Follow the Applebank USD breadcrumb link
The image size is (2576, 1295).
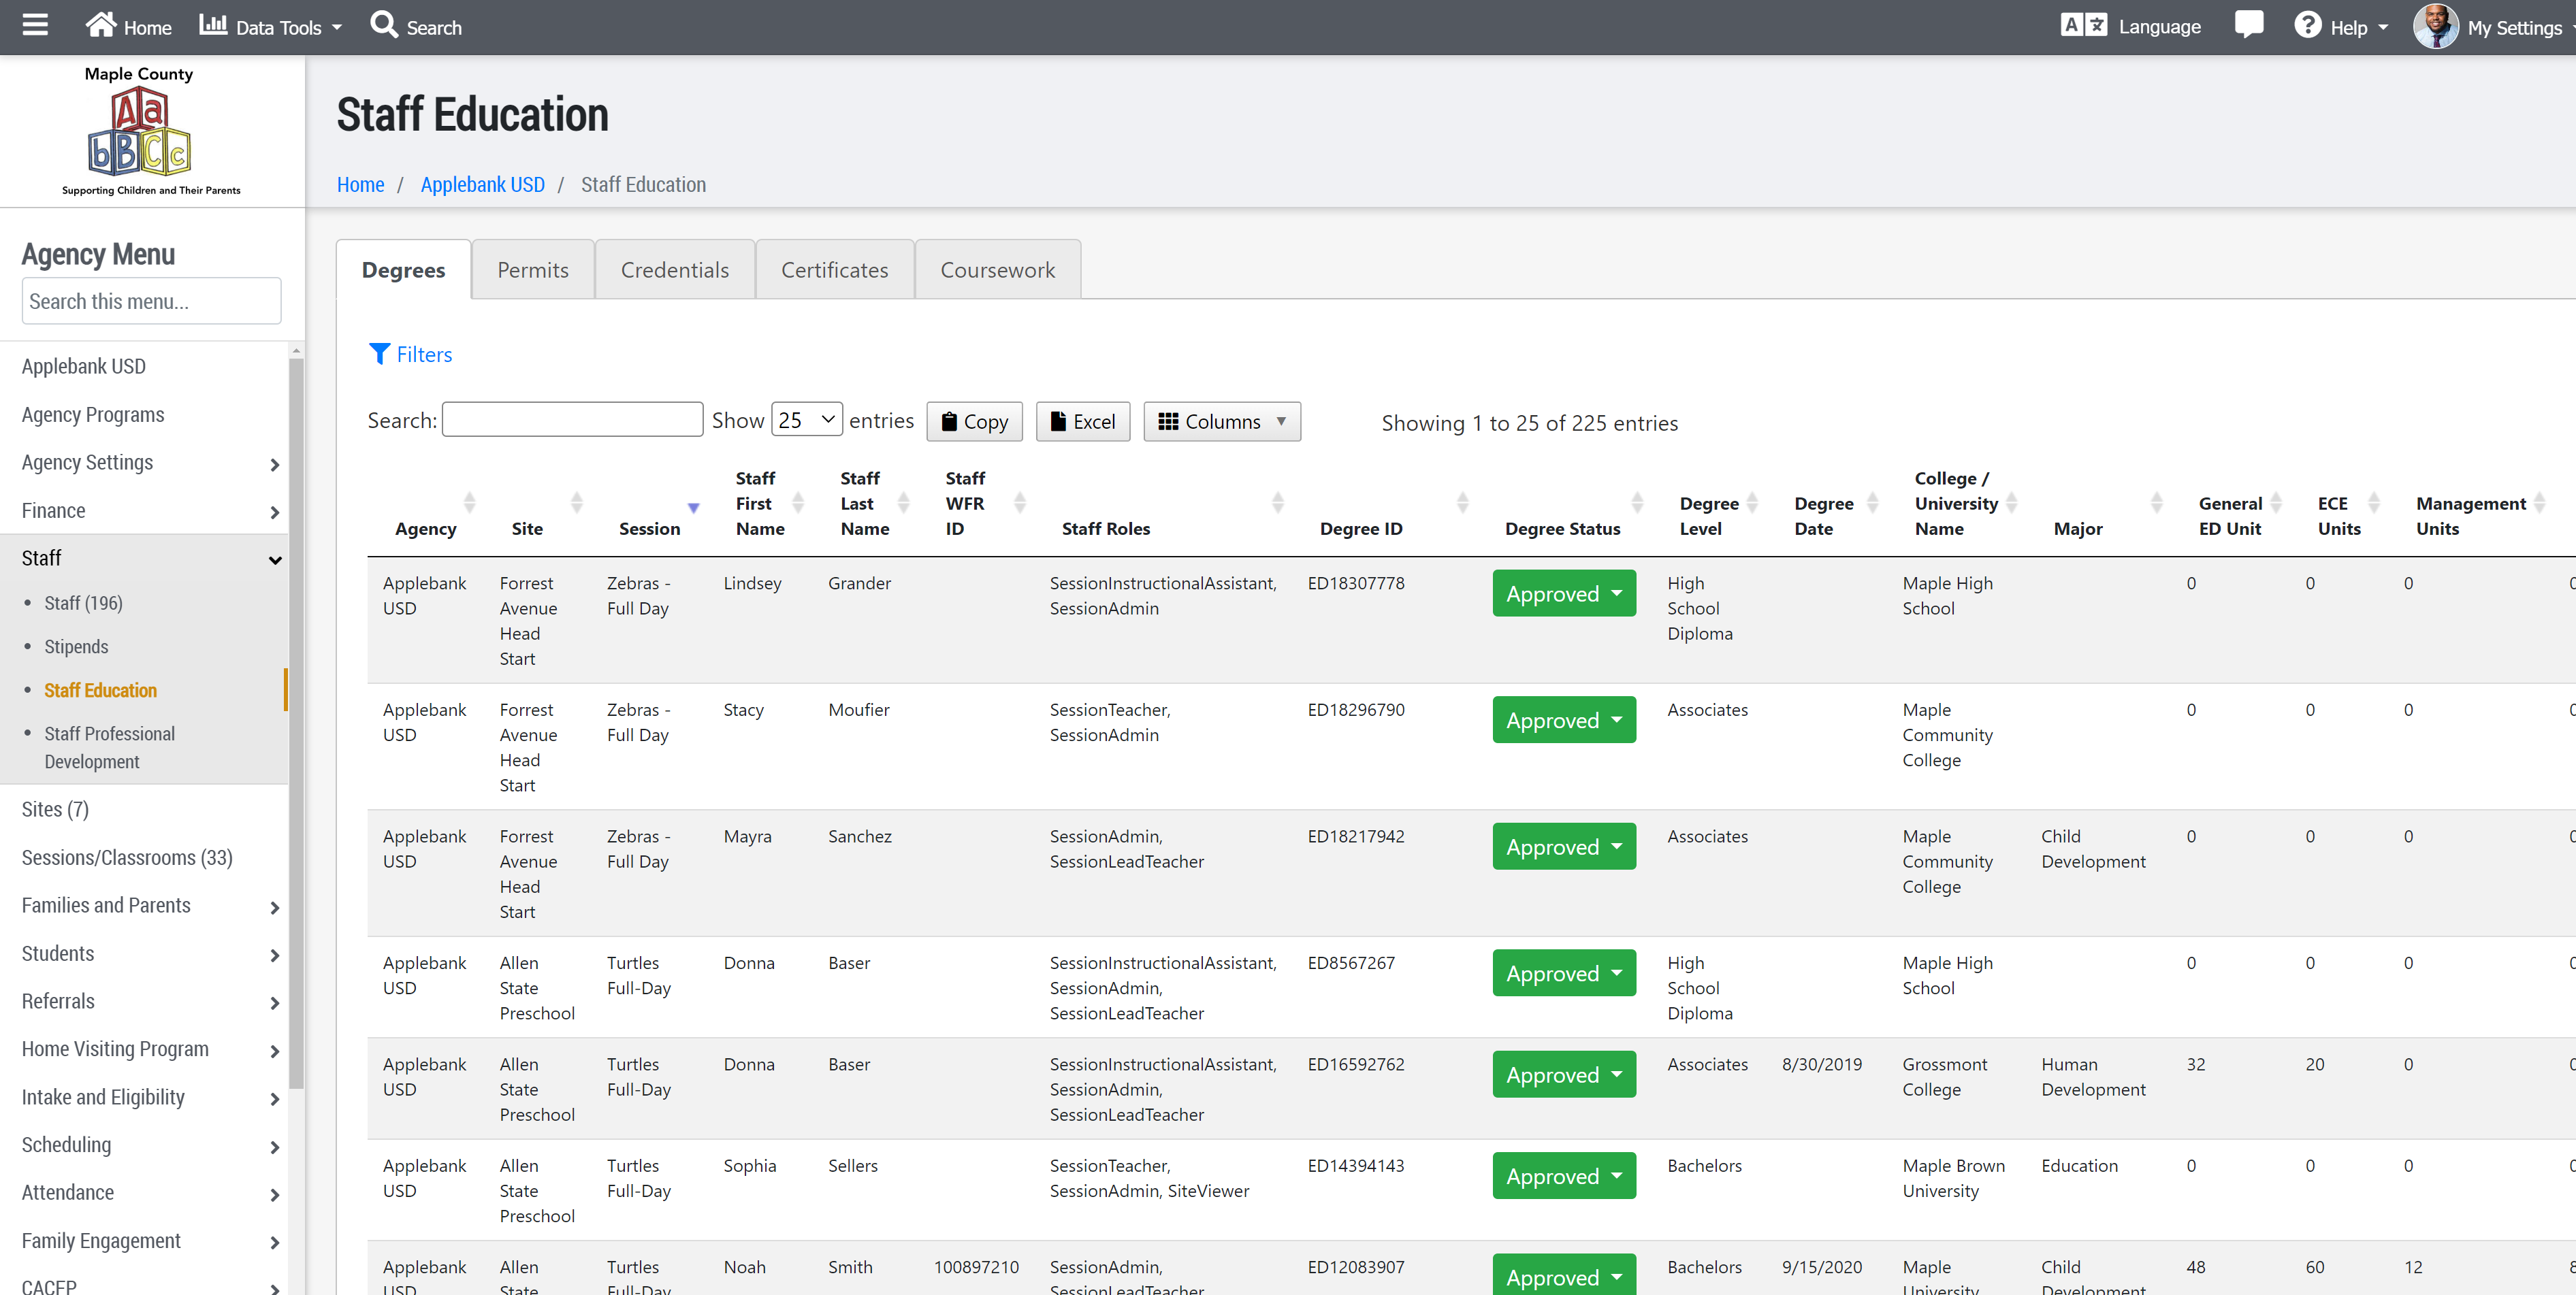pyautogui.click(x=482, y=185)
